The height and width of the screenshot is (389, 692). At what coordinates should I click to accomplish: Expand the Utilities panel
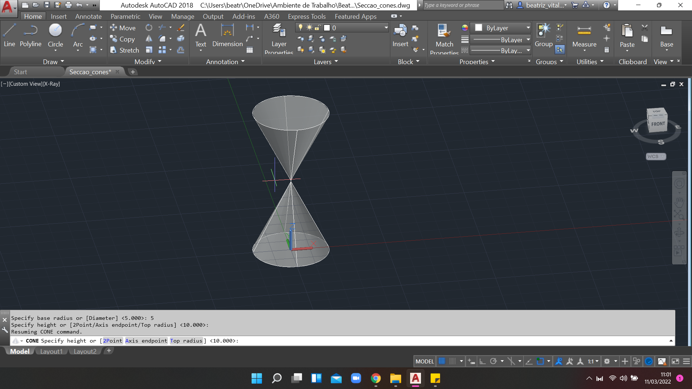[590, 62]
